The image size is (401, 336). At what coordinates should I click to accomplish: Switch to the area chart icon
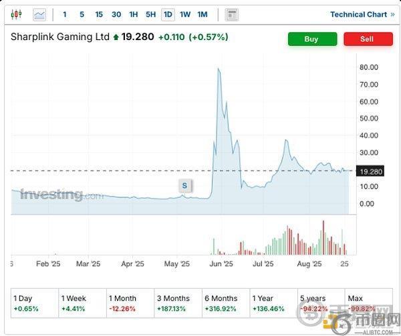[39, 14]
